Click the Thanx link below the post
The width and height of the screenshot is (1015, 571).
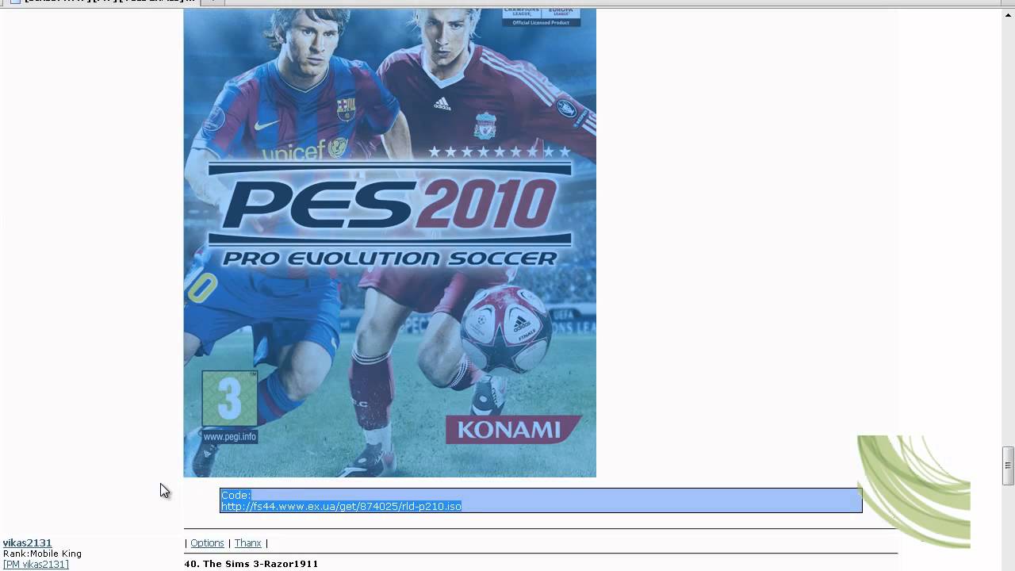coord(247,543)
